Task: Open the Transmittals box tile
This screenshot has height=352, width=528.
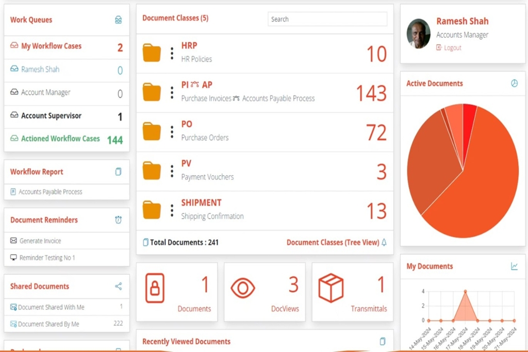Action: 353,292
